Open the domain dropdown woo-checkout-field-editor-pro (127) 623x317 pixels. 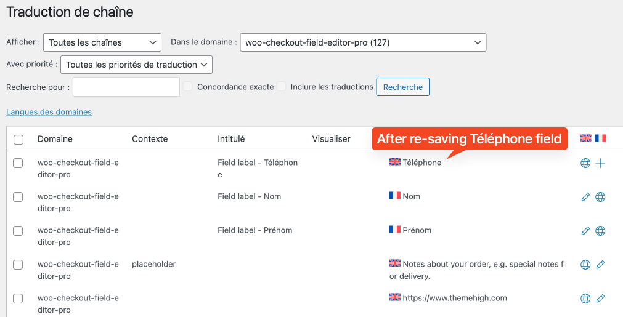(x=363, y=42)
